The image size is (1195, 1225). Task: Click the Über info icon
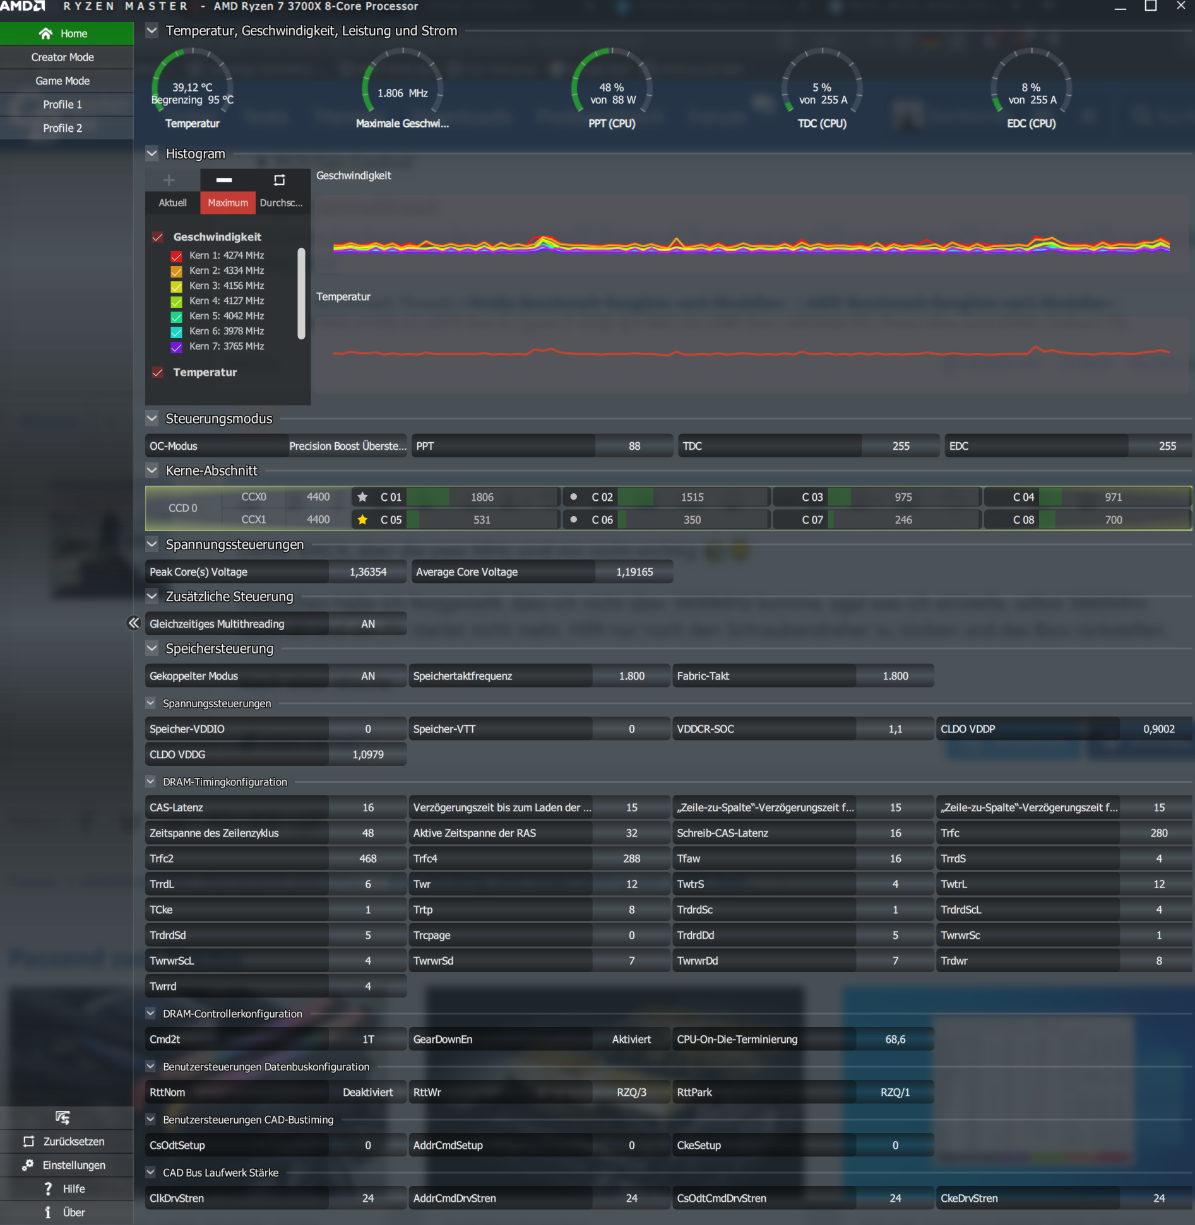coord(48,1212)
